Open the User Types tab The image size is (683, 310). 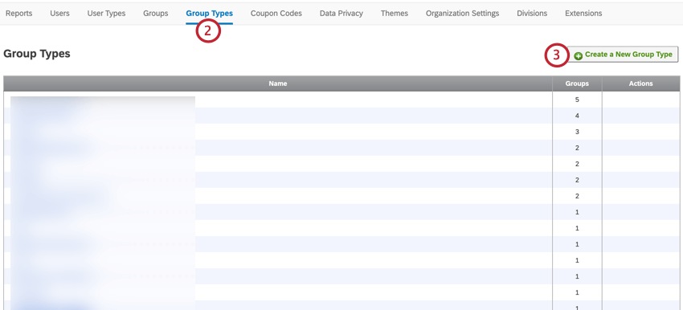point(106,14)
